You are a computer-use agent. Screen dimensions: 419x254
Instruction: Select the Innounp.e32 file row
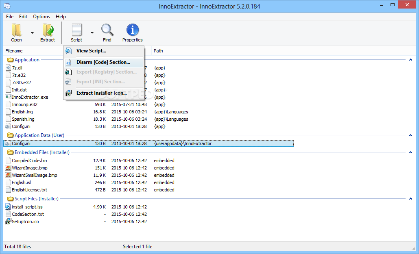[x=149, y=104]
